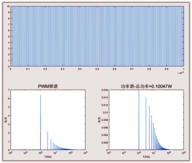Click inside the top PWM waveform plot area
The image size is (192, 163).
[97, 36]
